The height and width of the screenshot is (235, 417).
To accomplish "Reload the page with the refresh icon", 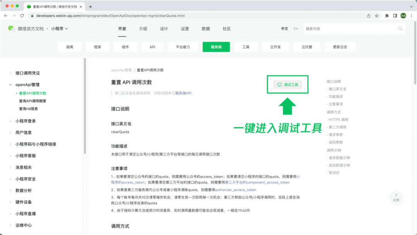I will point(22,16).
